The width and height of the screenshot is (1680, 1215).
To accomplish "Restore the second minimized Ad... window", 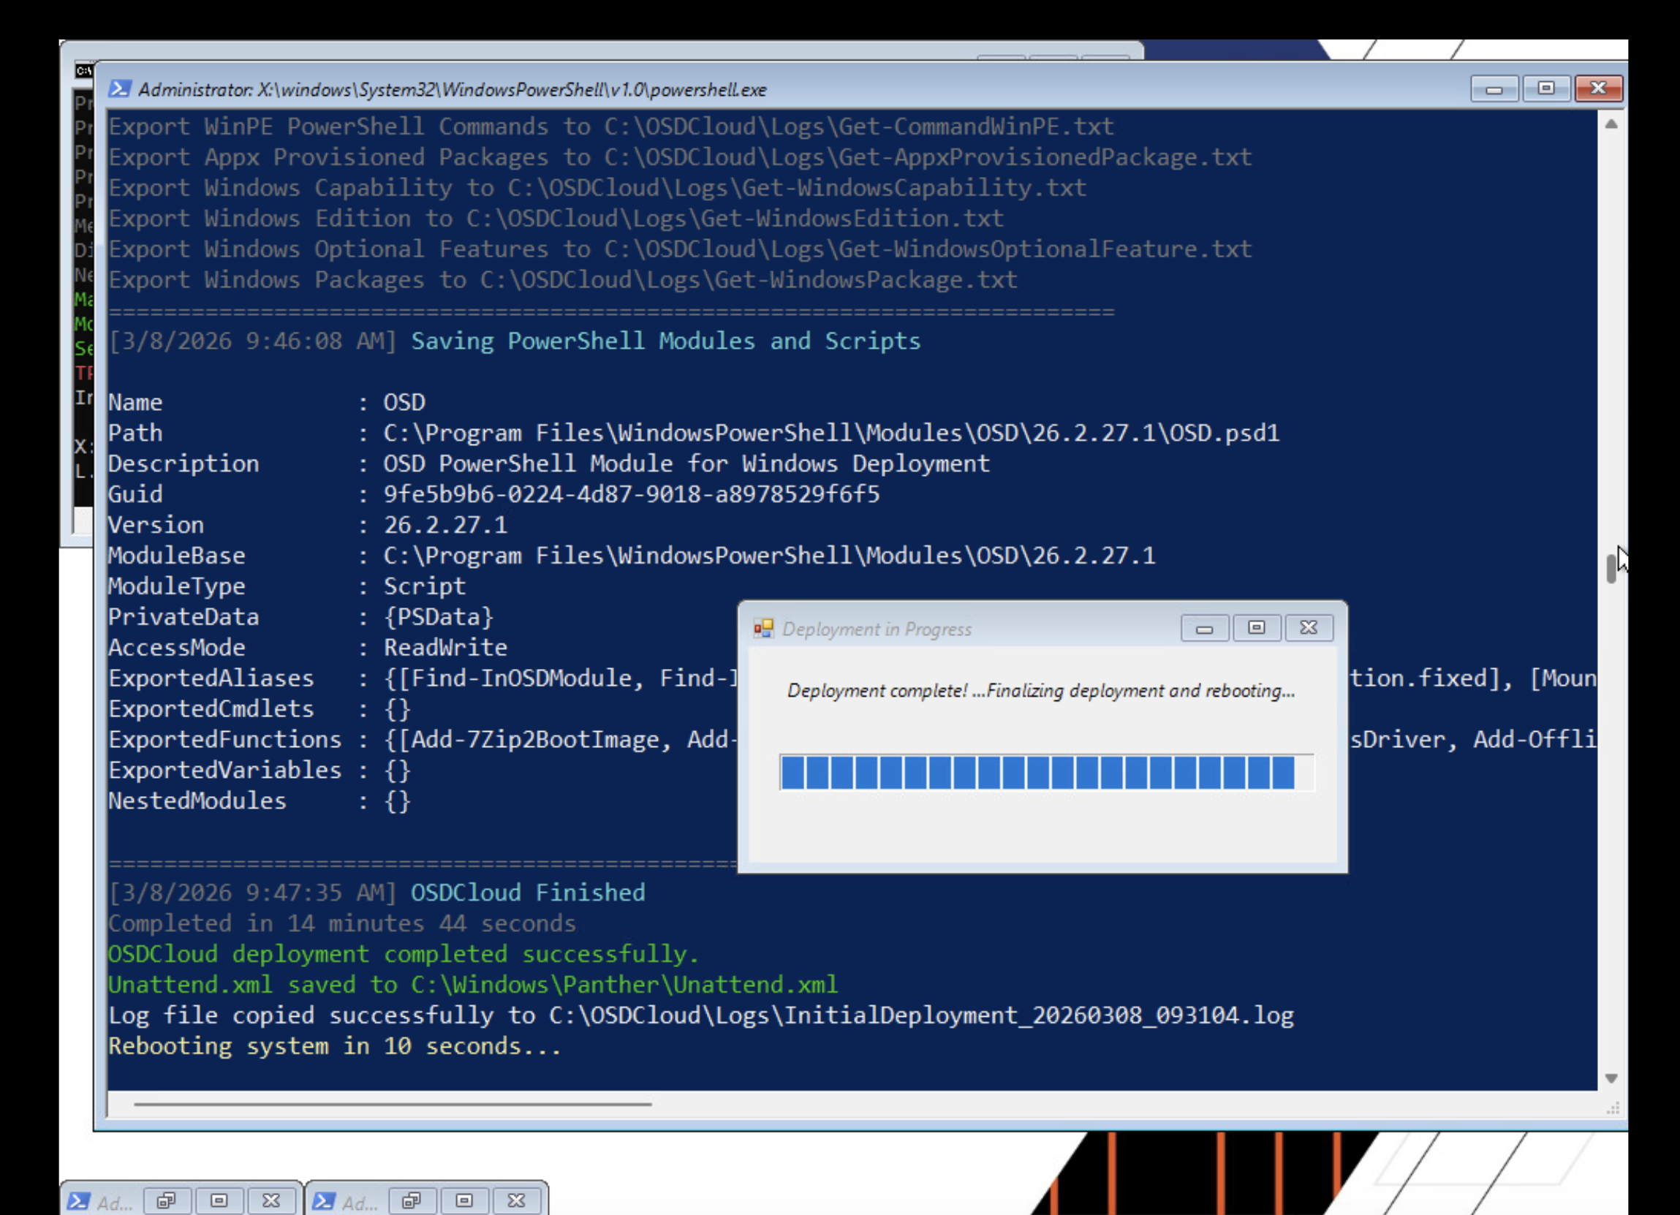I will point(412,1200).
